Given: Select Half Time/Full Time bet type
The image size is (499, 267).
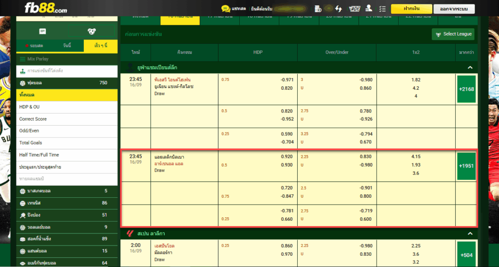Looking at the screenshot, I should tap(67, 155).
